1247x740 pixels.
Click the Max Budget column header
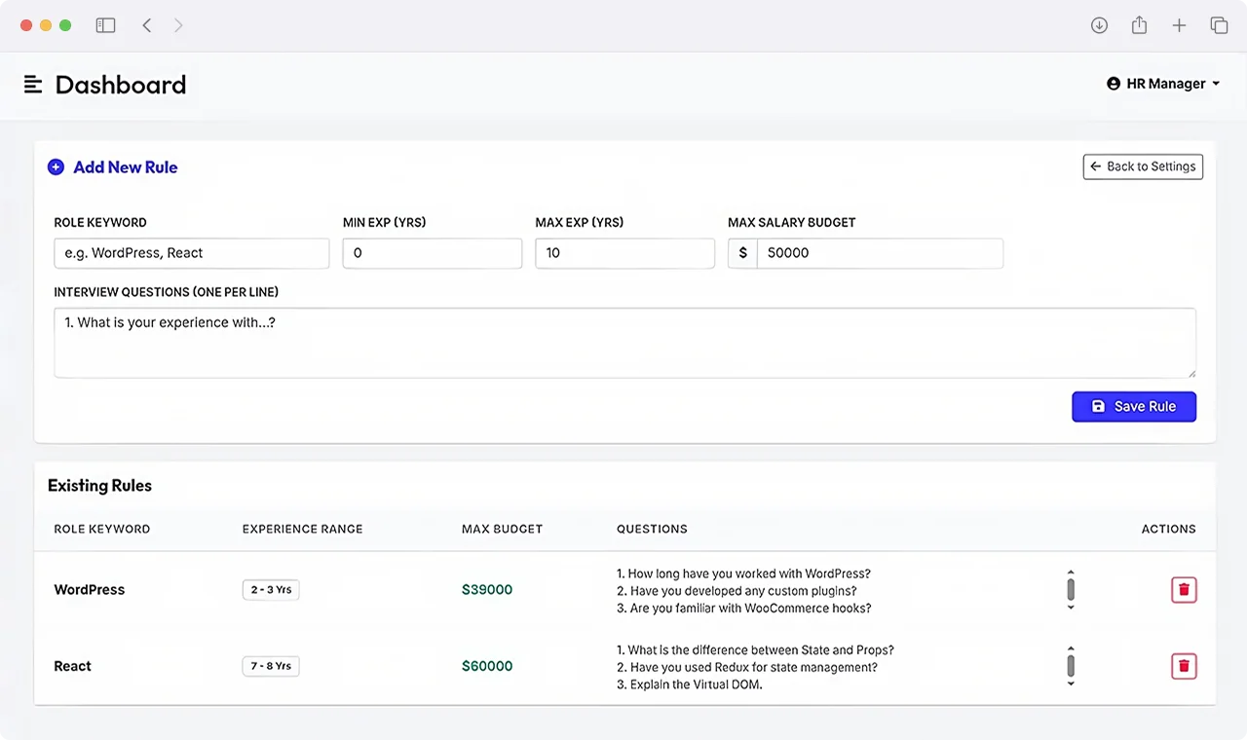[x=502, y=529]
